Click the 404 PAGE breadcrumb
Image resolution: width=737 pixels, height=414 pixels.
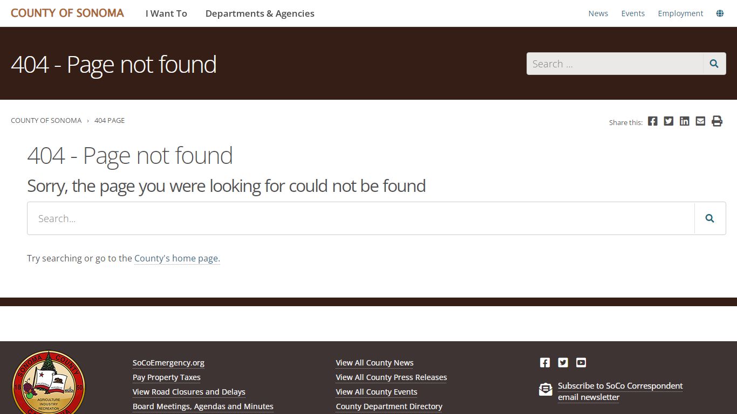coord(110,120)
